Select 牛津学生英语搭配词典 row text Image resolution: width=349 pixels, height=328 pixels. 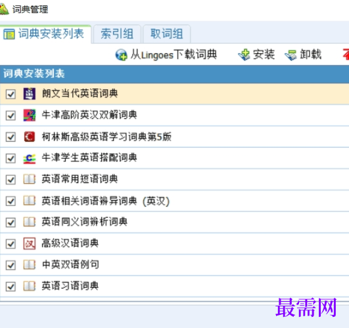[89, 158]
